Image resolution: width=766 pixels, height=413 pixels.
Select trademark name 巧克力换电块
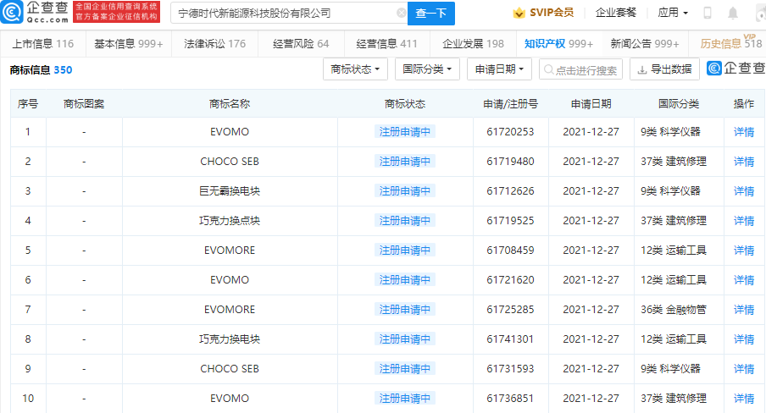click(230, 339)
